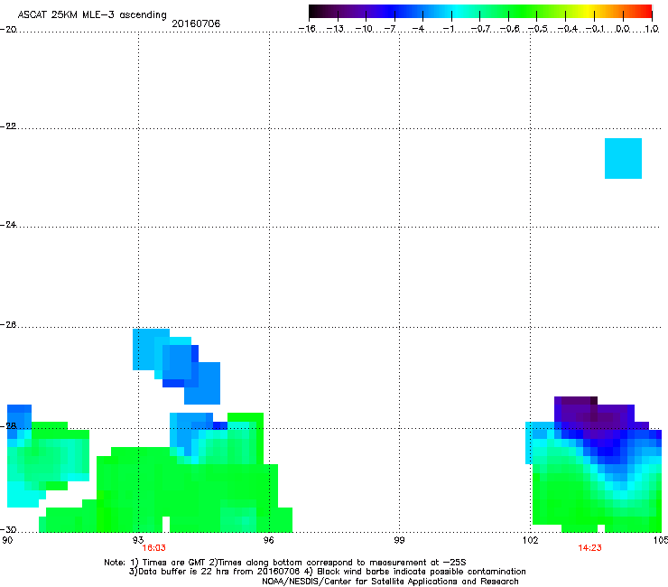The height and width of the screenshot is (587, 668).
Task: Click the dark purple data patch near 103E
Action: click(x=594, y=415)
